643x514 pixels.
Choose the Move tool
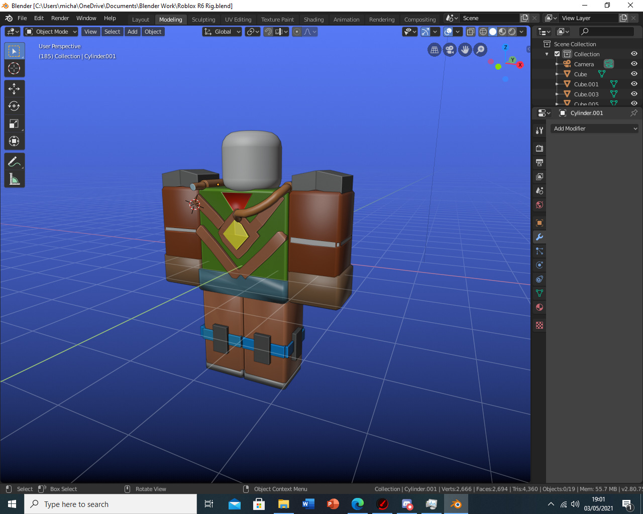(14, 89)
